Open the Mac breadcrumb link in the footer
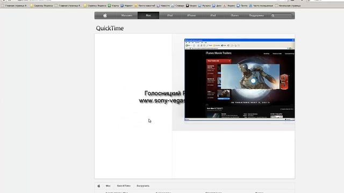The height and width of the screenshot is (193, 344). [108, 186]
